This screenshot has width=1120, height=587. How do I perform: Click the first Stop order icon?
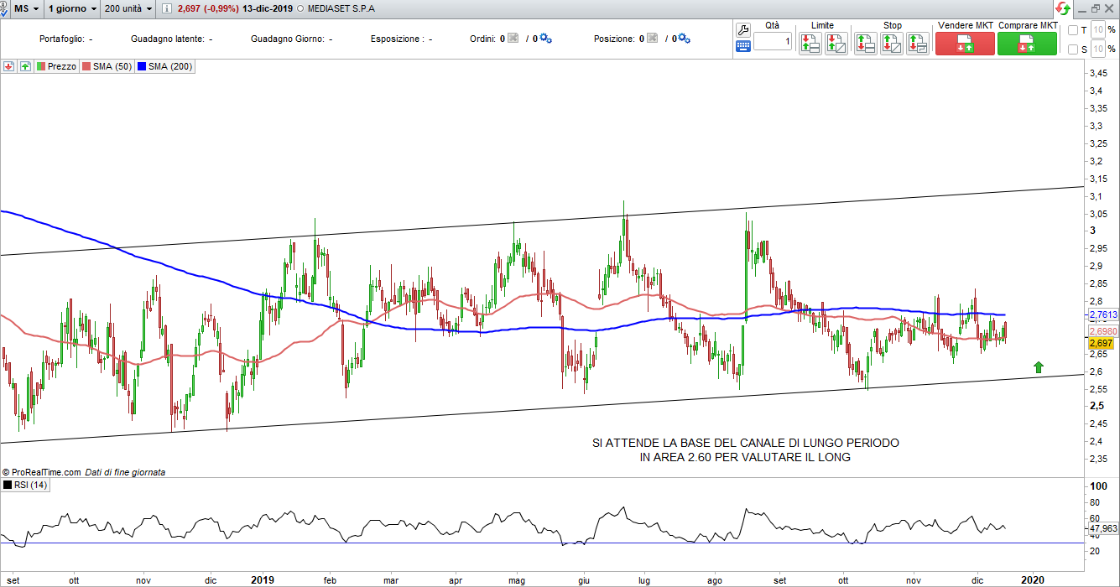pos(865,44)
